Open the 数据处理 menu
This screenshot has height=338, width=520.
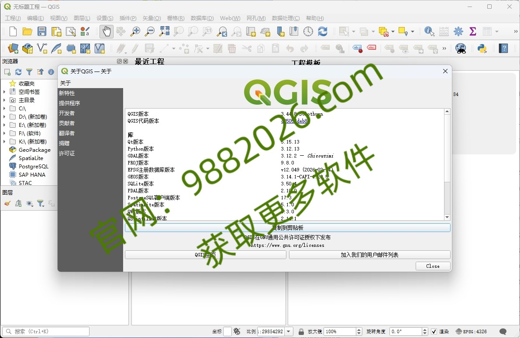click(286, 18)
